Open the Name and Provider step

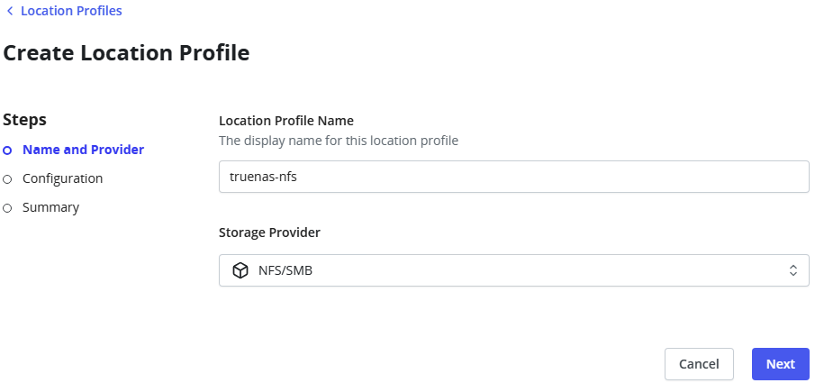(x=83, y=150)
